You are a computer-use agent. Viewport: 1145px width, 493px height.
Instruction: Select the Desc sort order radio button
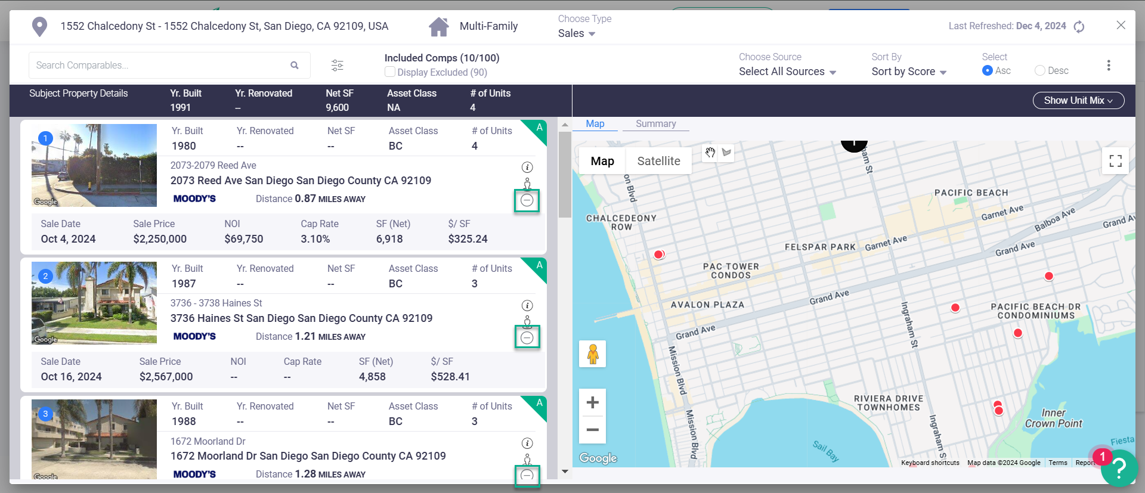[x=1040, y=70]
